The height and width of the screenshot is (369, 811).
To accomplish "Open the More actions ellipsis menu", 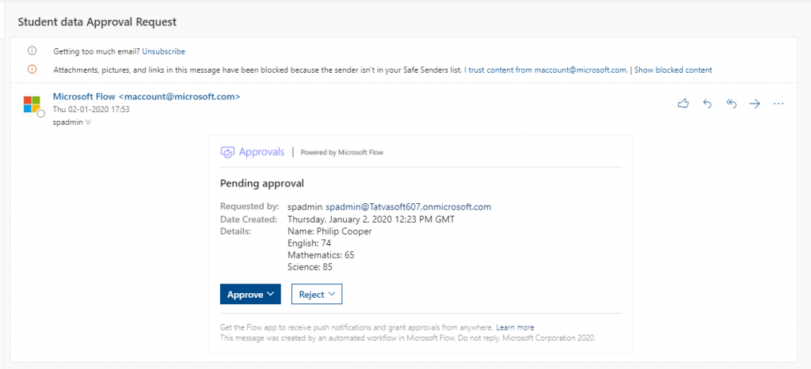I will coord(779,104).
